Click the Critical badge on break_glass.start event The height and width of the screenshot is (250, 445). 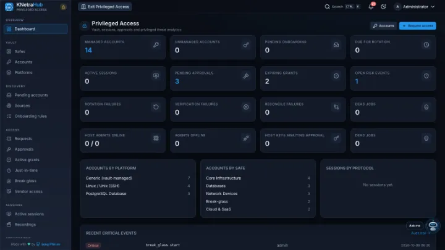tap(93, 246)
